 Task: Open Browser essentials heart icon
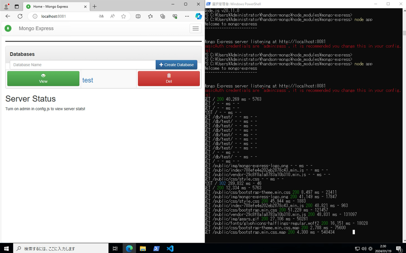coord(175,16)
